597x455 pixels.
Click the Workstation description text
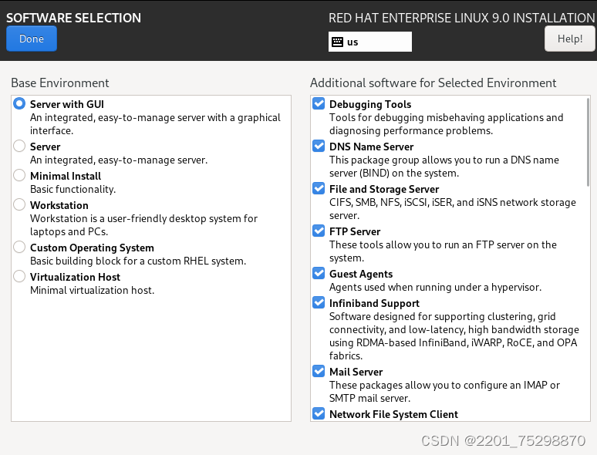tap(143, 224)
